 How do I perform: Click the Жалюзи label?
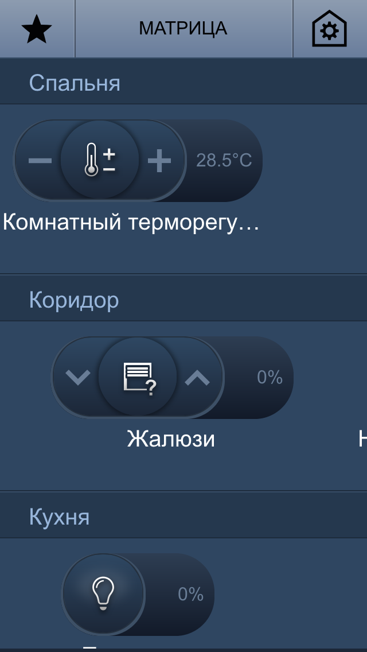171,438
